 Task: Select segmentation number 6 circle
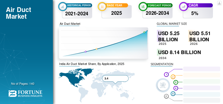tap(166, 96)
